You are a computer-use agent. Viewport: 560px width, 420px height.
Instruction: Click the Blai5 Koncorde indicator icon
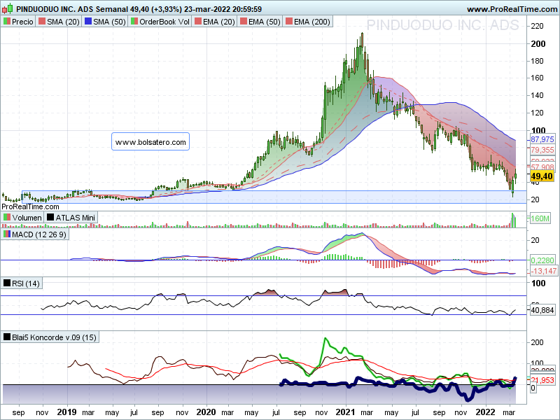coord(7,337)
